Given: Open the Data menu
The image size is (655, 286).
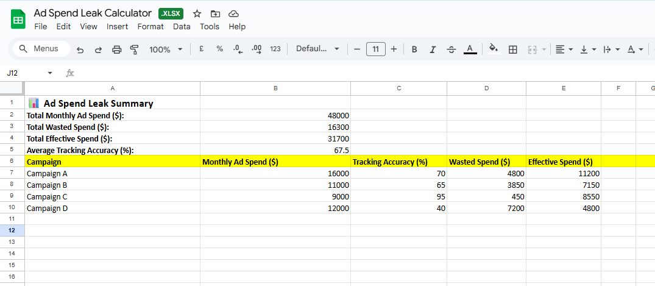Looking at the screenshot, I should (x=182, y=26).
